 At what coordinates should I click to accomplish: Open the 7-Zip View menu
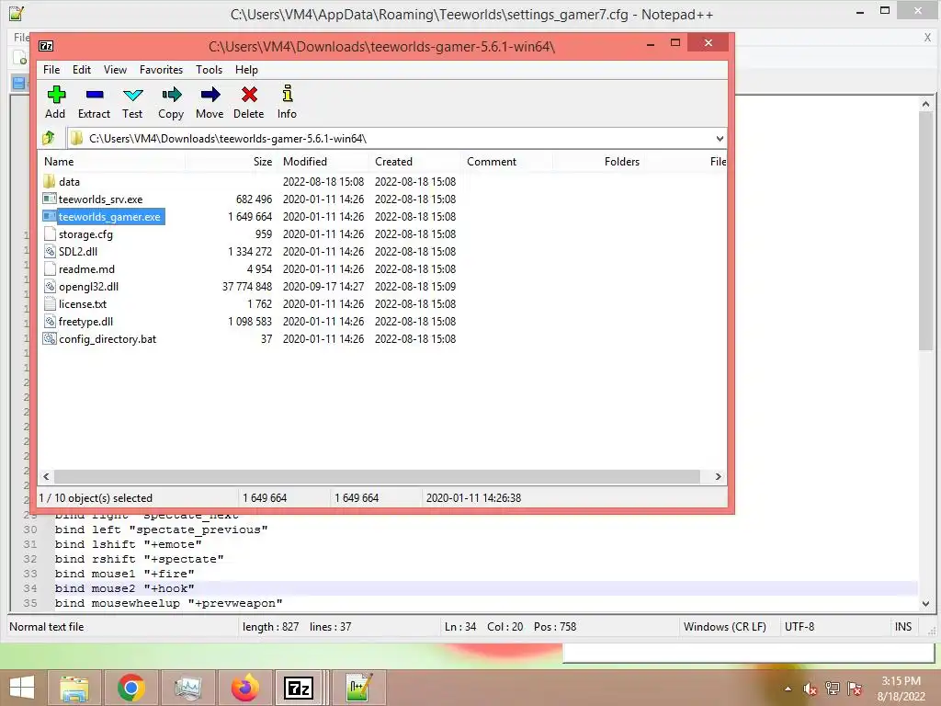coord(115,70)
